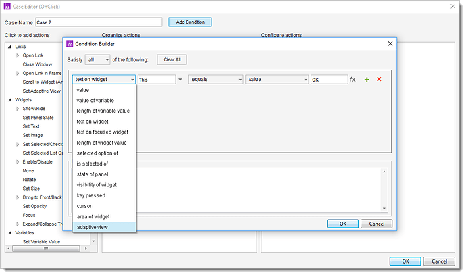Click OK in Condition Builder dialog
466x275 pixels.
coord(343,224)
